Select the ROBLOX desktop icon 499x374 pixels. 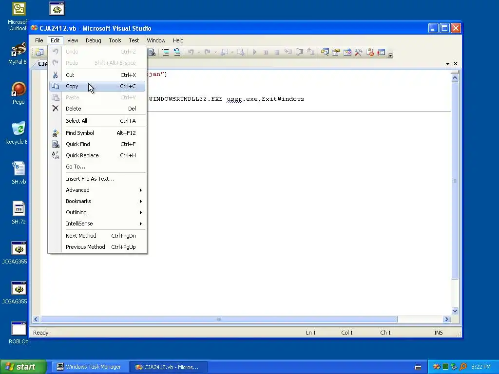tap(19, 333)
